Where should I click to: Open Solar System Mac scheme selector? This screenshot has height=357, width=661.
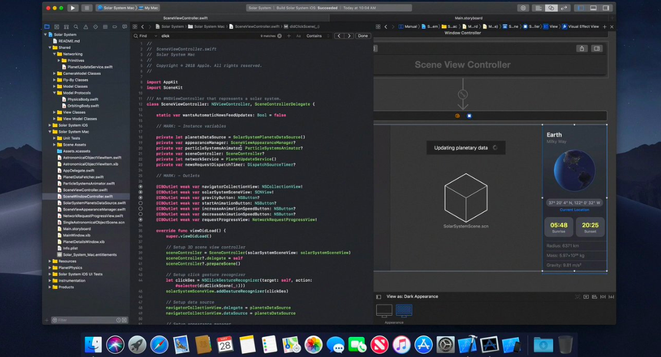[x=116, y=8]
